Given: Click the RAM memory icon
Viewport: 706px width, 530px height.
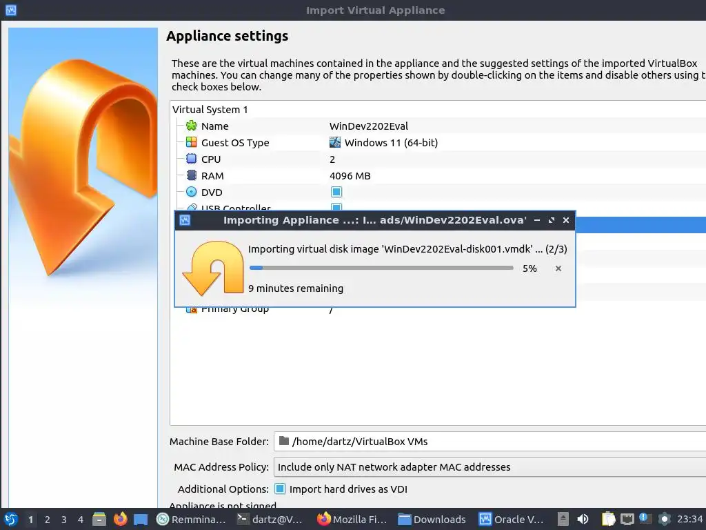Looking at the screenshot, I should coord(192,175).
